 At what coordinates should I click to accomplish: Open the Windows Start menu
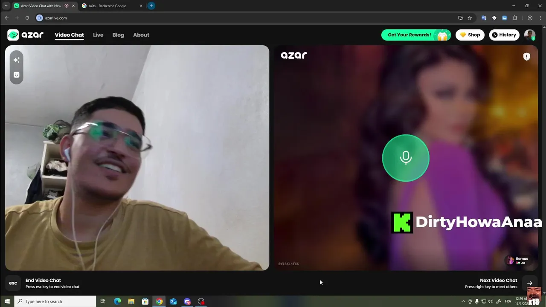click(7, 301)
